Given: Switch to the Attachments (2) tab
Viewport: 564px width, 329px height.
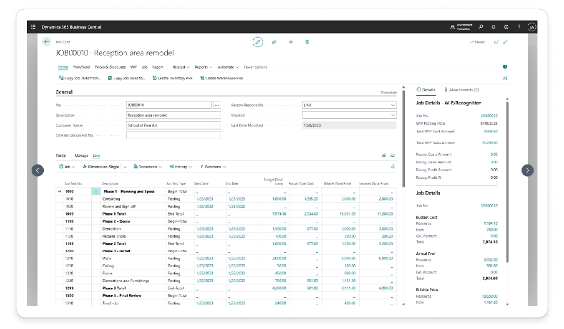Looking at the screenshot, I should 461,90.
